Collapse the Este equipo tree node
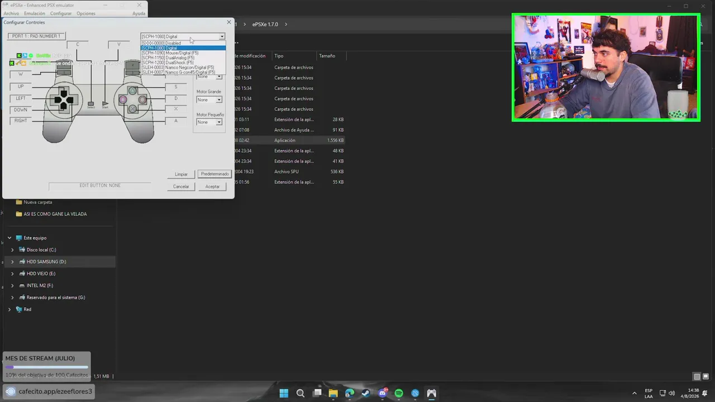 click(9, 238)
